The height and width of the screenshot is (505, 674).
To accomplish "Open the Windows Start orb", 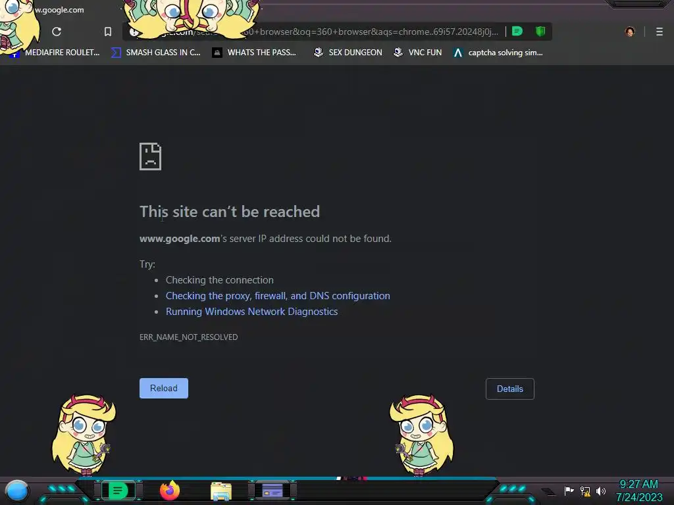I will click(x=17, y=491).
